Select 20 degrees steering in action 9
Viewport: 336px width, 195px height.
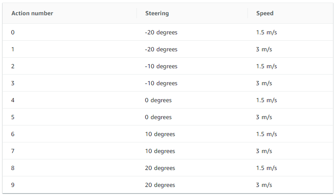click(160, 185)
